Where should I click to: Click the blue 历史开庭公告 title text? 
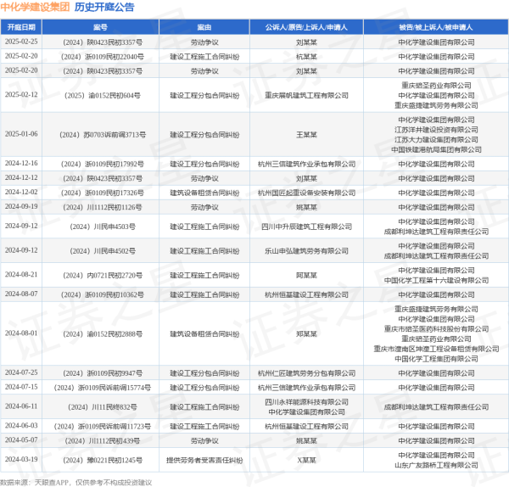pyautogui.click(x=104, y=7)
